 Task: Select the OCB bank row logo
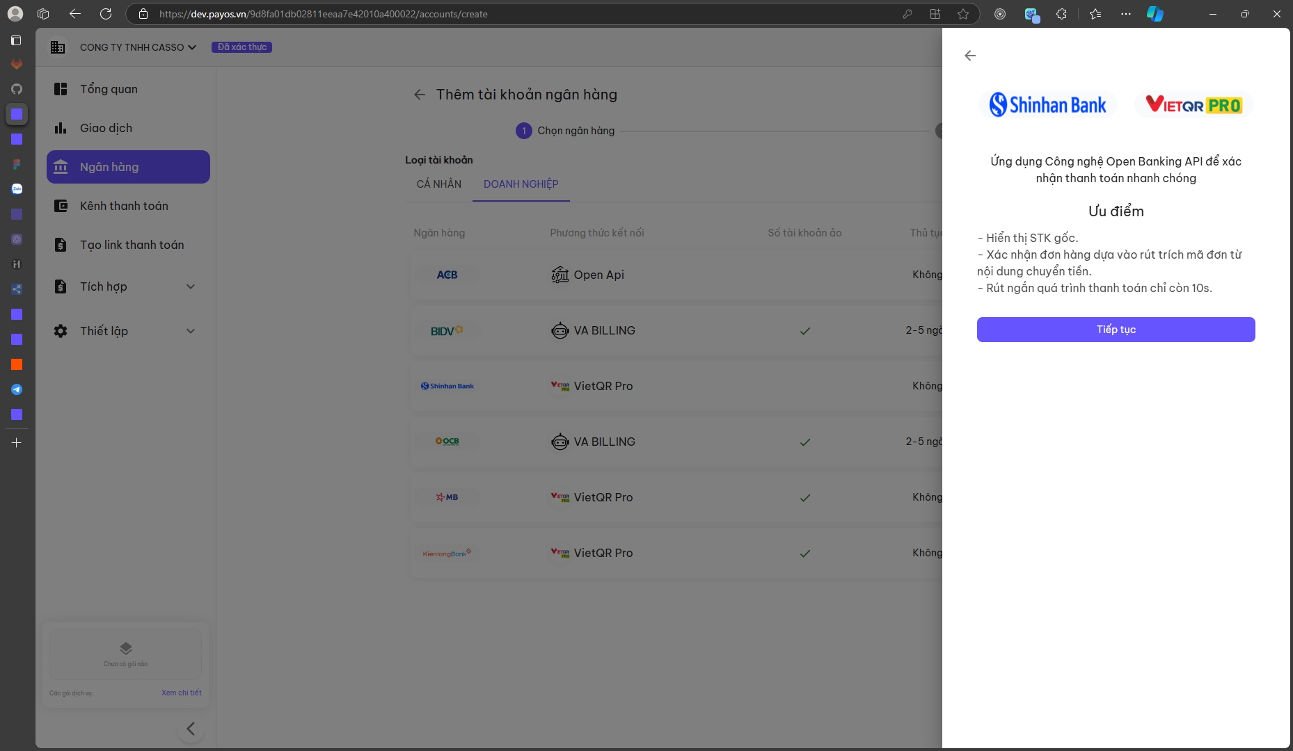447,442
